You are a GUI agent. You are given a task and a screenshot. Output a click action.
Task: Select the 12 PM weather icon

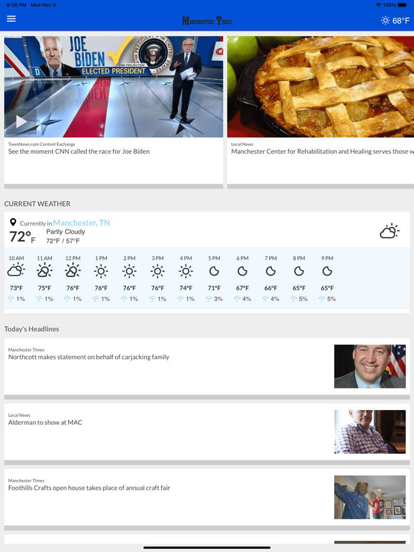click(x=73, y=271)
